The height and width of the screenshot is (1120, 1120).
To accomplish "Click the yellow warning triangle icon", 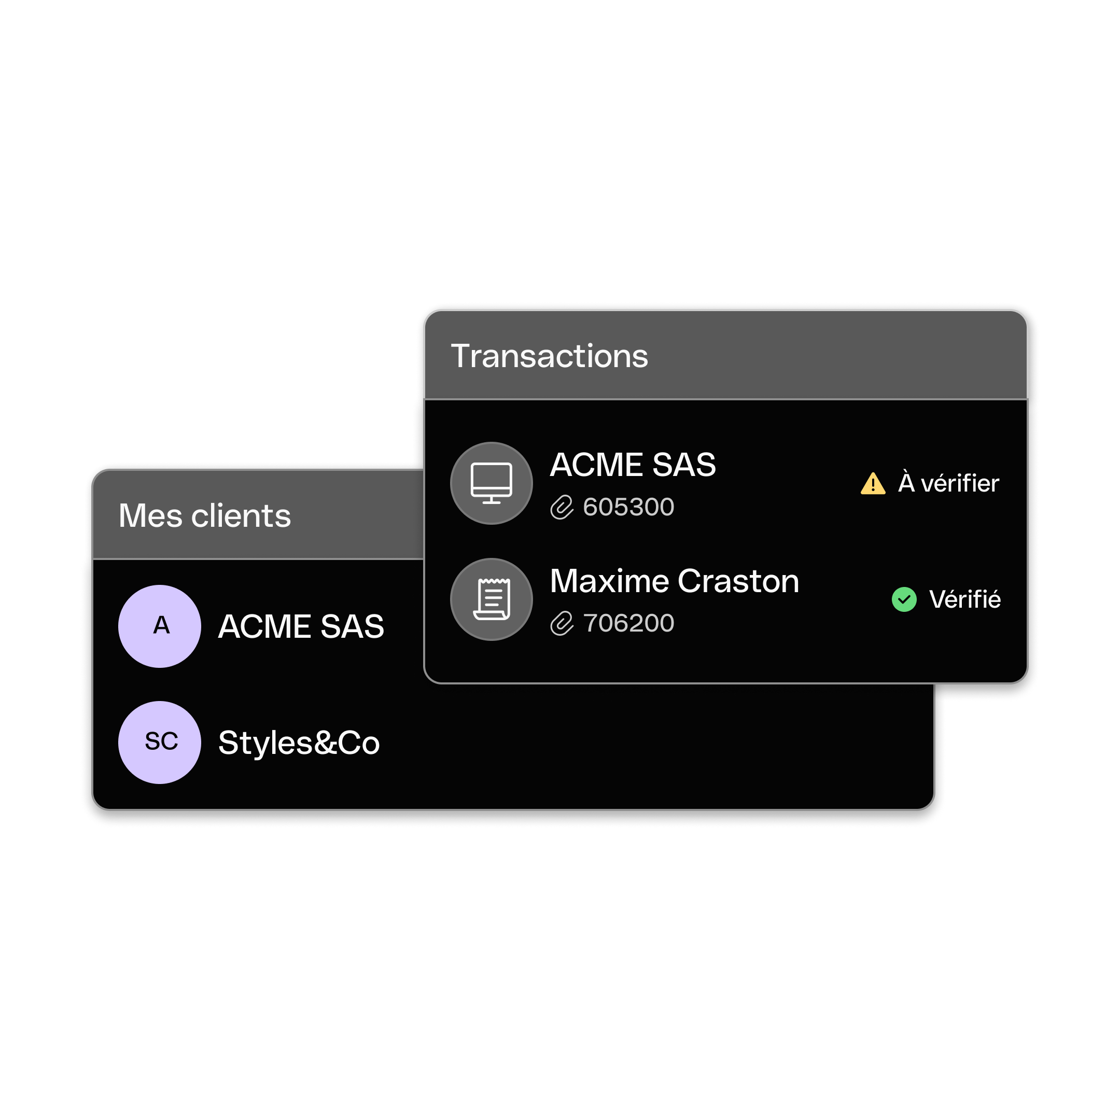I will click(x=873, y=483).
